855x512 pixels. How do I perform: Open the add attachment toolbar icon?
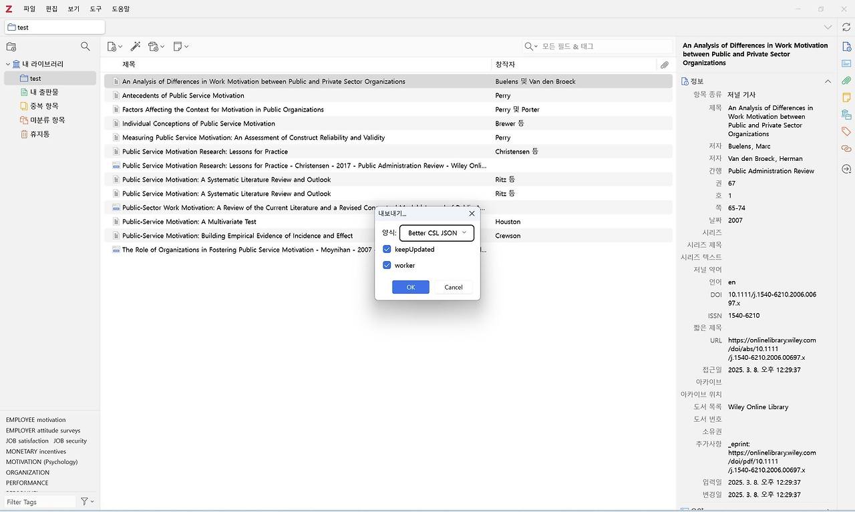pos(156,46)
